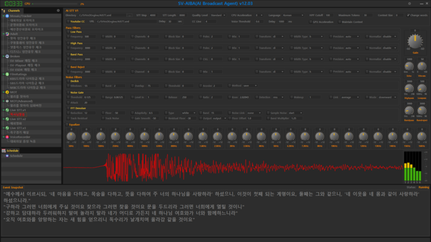431x242 pixels.
Task: Enable the Youtube CC checkbox
Action: 68,22
